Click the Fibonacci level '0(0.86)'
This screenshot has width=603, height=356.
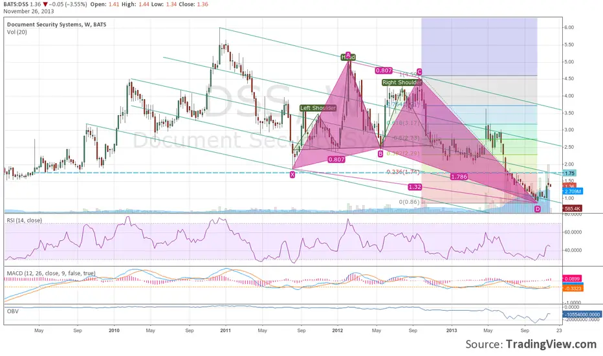409,202
